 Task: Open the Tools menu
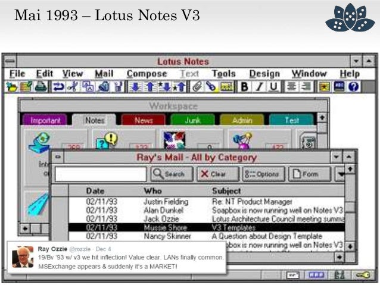click(x=223, y=74)
